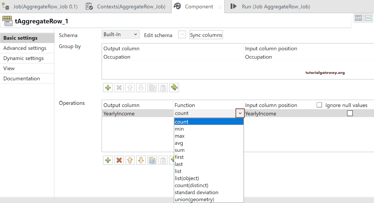Viewport: 374px width, 203px height.
Task: Switch to stacked layout view icon
Action: (368, 18)
